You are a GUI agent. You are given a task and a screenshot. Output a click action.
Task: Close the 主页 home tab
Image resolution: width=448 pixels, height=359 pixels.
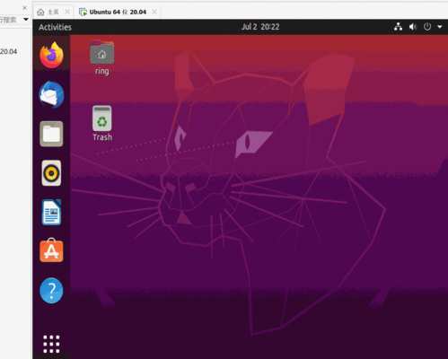67,12
